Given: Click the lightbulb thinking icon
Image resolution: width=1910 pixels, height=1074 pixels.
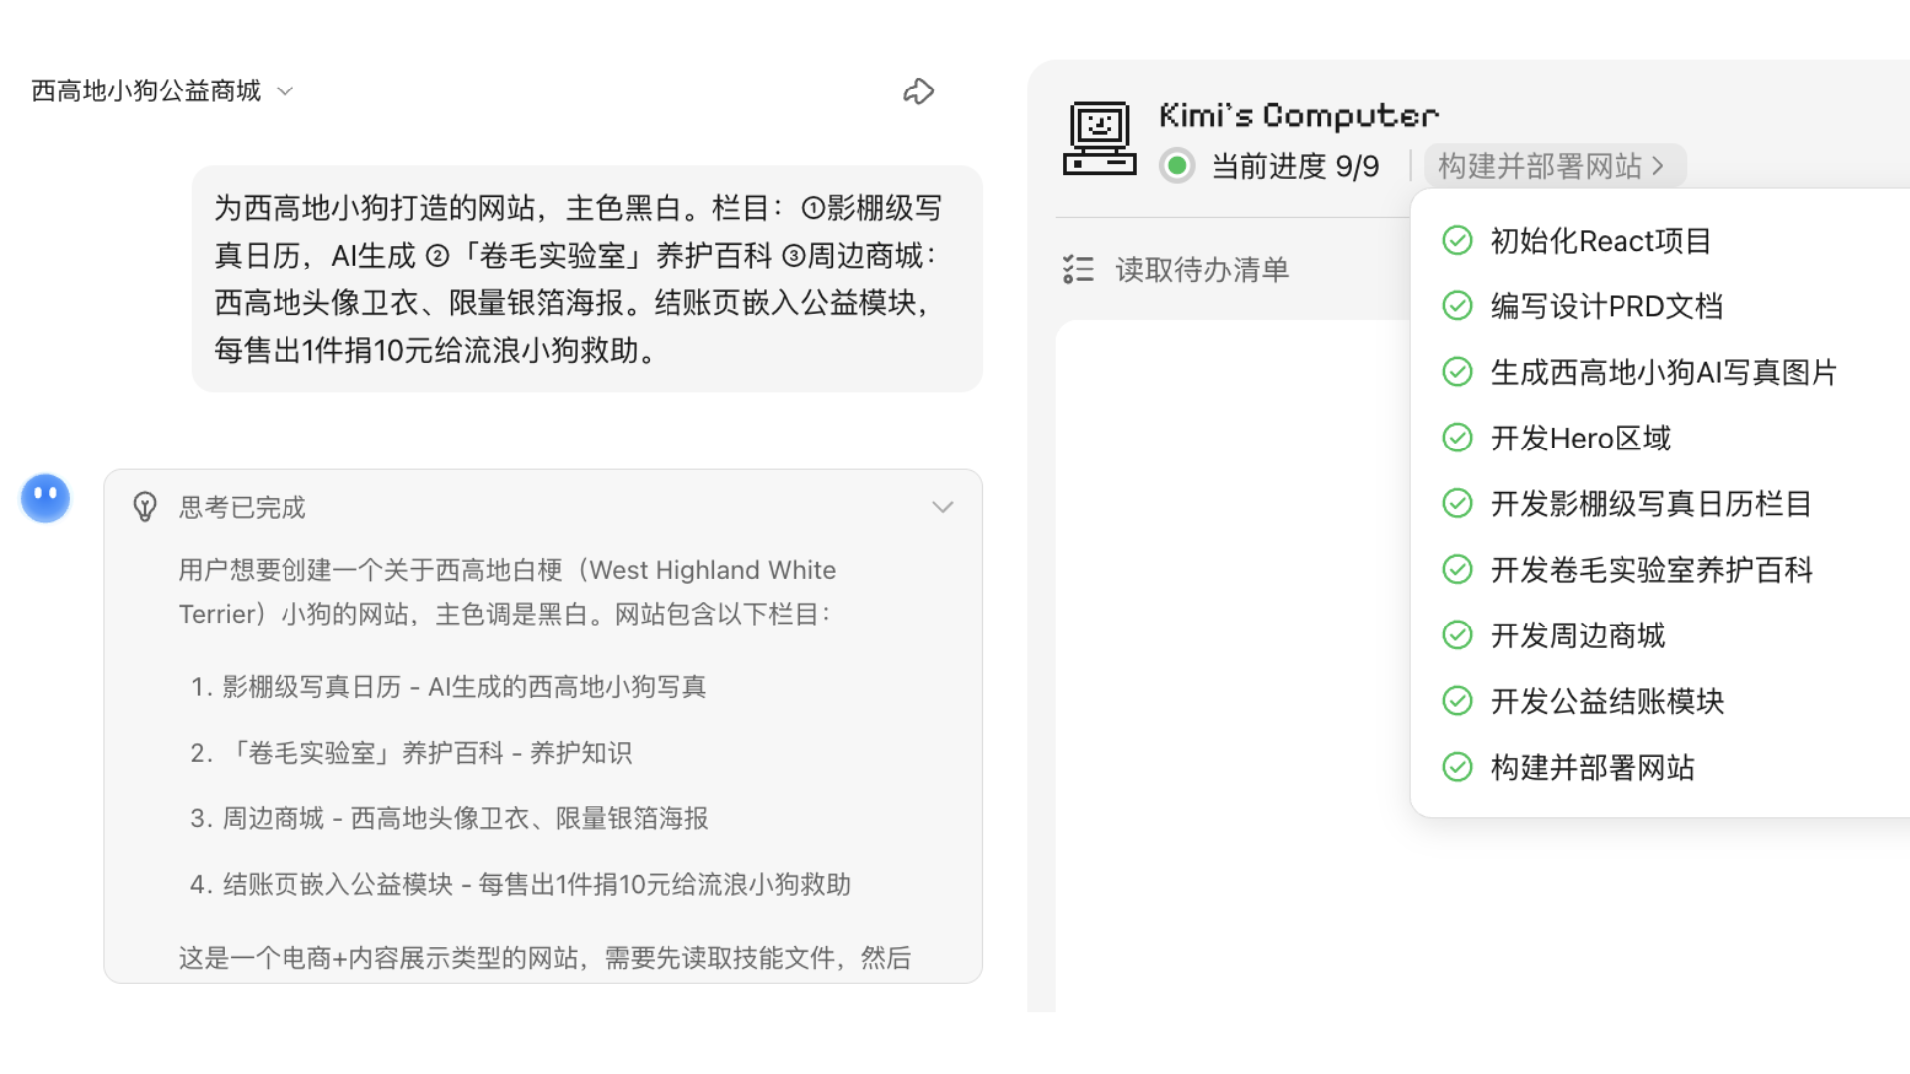Looking at the screenshot, I should [145, 507].
